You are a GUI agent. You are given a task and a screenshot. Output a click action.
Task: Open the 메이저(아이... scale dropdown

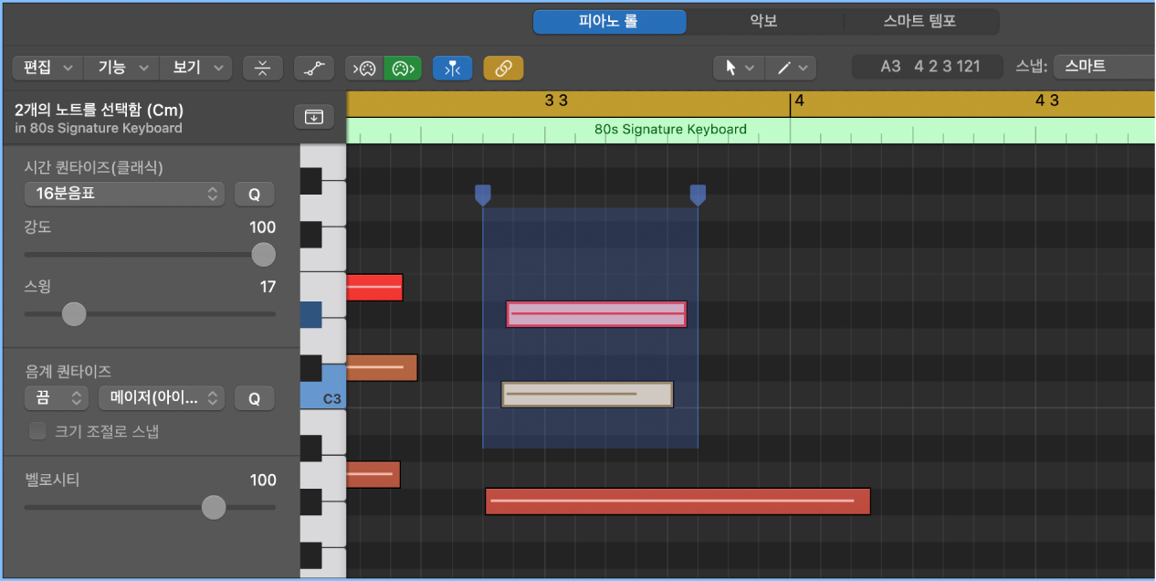point(161,398)
